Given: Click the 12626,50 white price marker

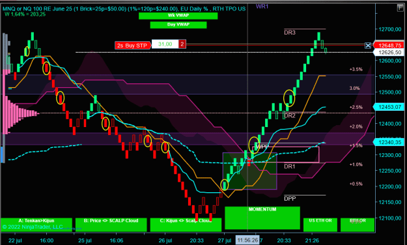Looking at the screenshot, I should click(x=389, y=53).
